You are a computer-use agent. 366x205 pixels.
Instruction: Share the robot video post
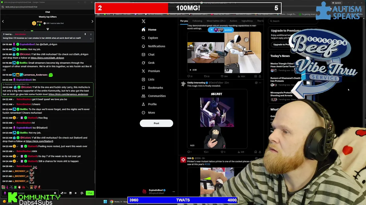pyautogui.click(x=260, y=76)
